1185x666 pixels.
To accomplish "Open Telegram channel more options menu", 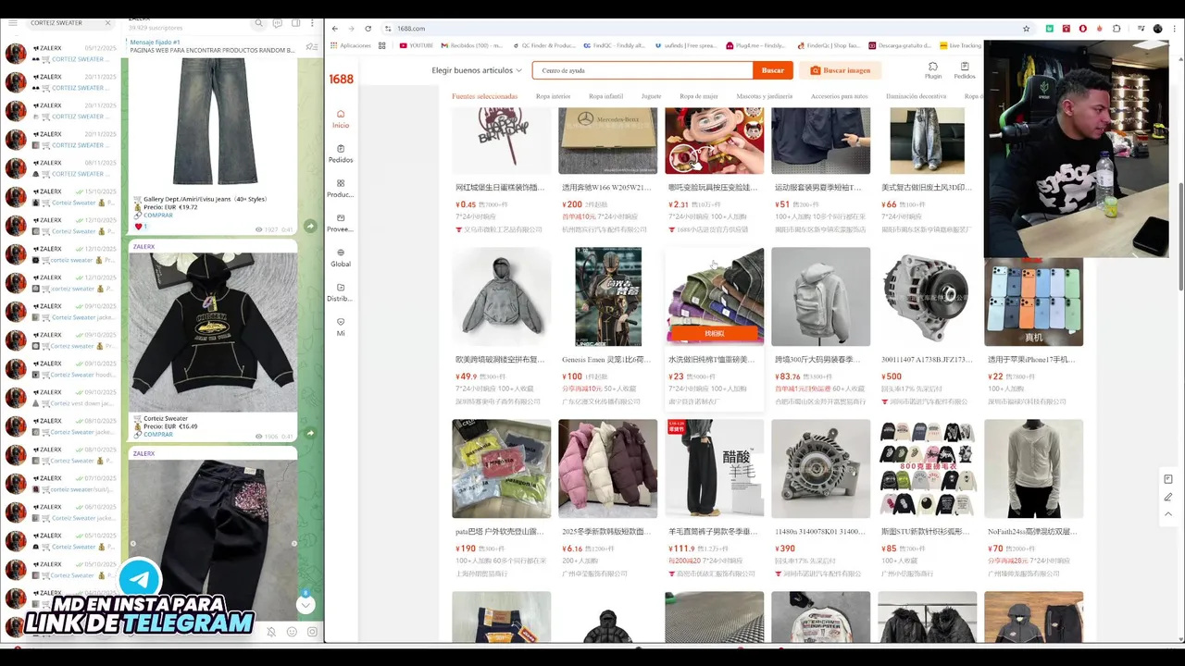I will [314, 23].
